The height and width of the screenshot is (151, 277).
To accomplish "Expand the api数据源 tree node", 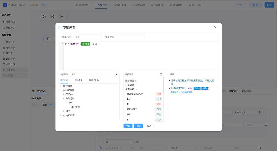I will pos(61,86).
